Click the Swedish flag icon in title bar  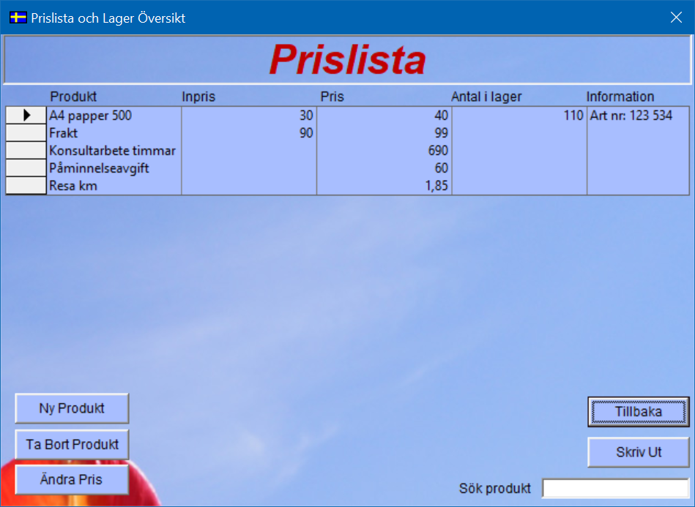18,18
